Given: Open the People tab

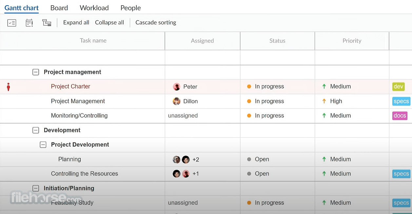Looking at the screenshot, I should pyautogui.click(x=130, y=8).
